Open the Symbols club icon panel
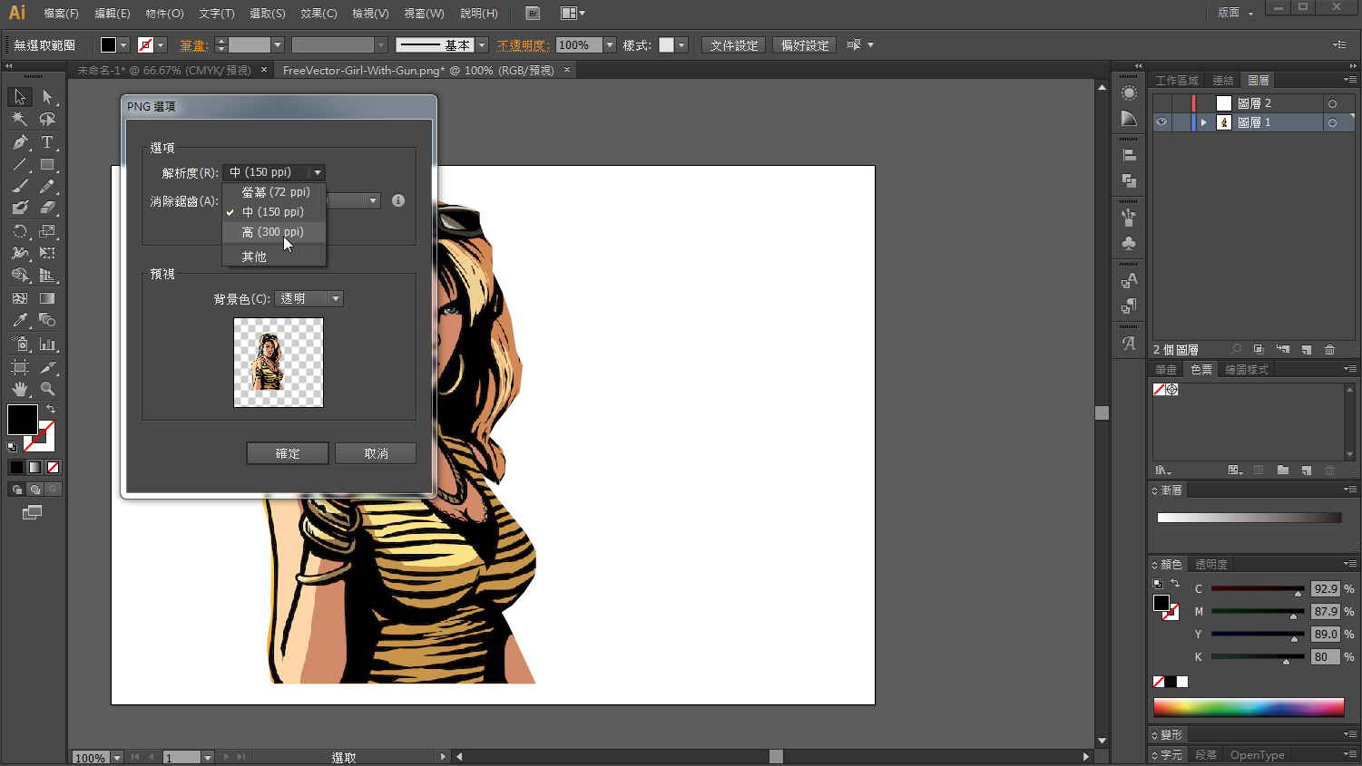Screen dimensions: 1362x766 tap(1129, 243)
